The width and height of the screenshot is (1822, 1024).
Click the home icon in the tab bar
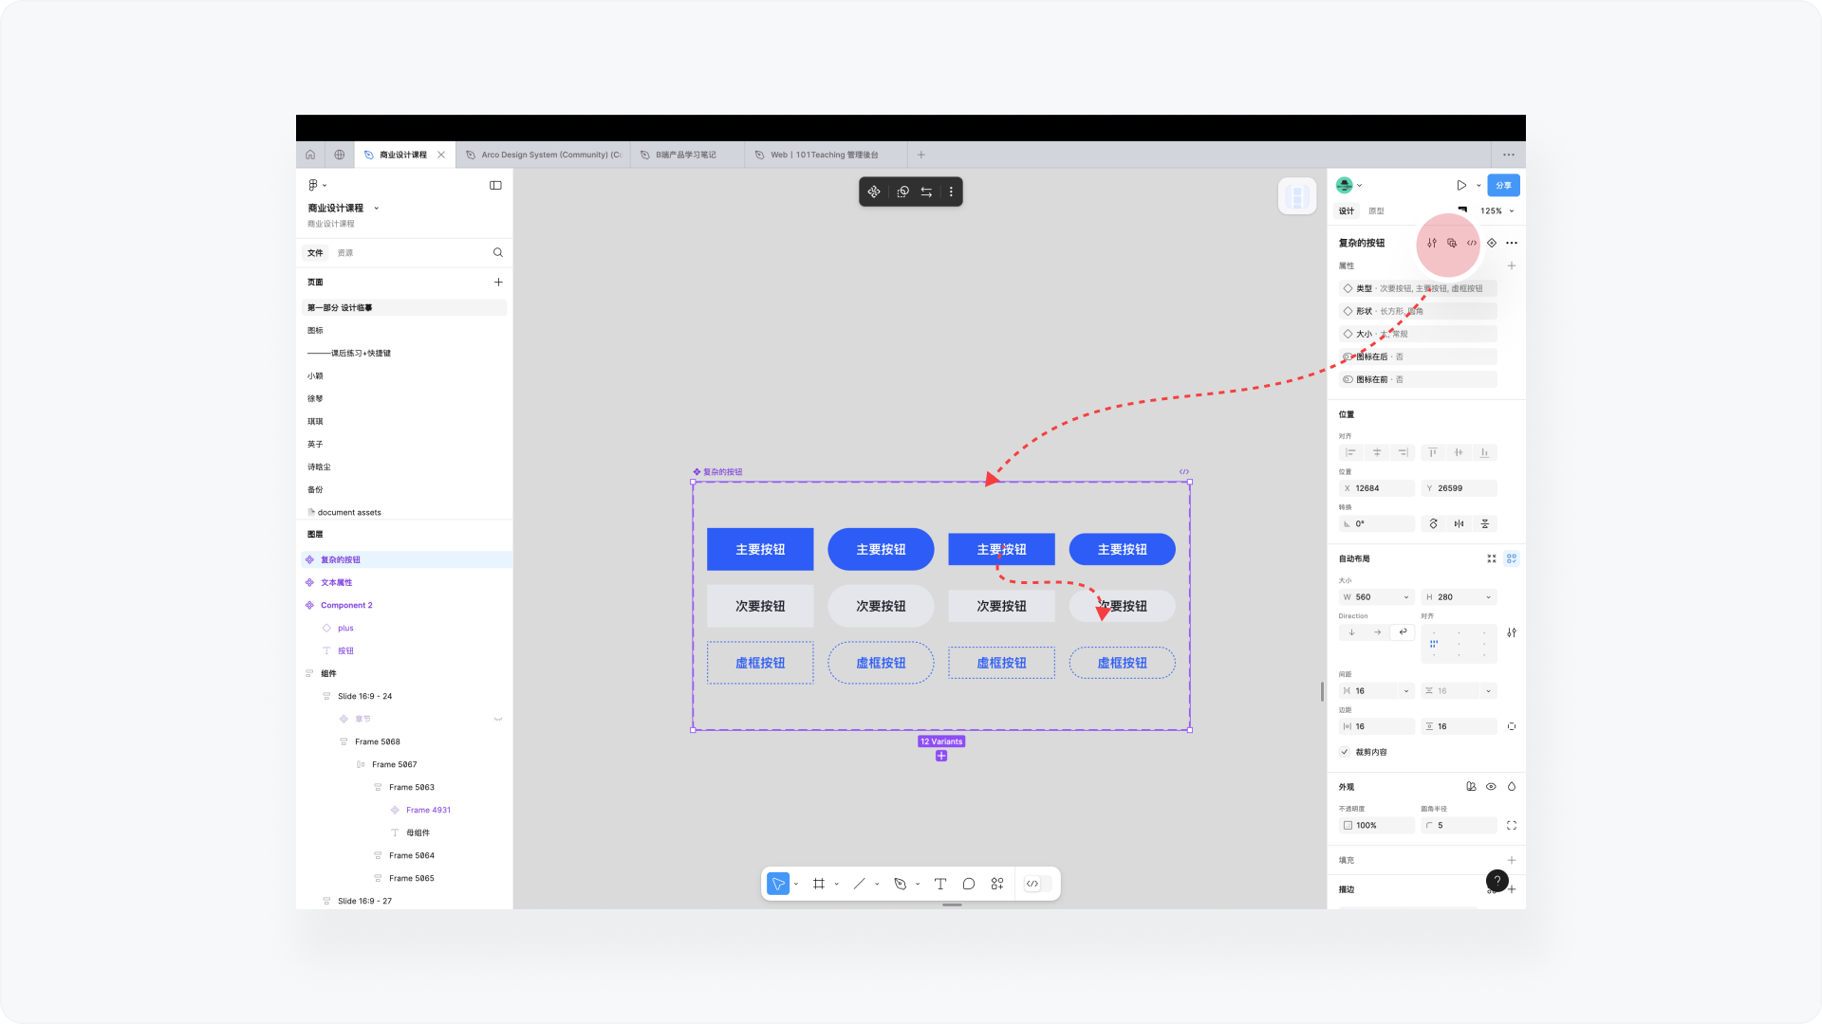coord(310,155)
